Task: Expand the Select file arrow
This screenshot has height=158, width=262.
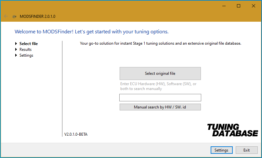Action: (16, 44)
